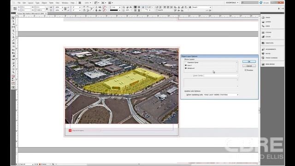Viewport: 295px width, 166px height.
Task: Open the View menu
Action: [x=57, y=3]
